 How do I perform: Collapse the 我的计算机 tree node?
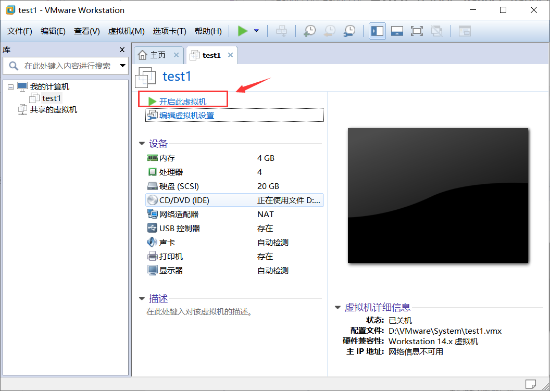pyautogui.click(x=11, y=87)
